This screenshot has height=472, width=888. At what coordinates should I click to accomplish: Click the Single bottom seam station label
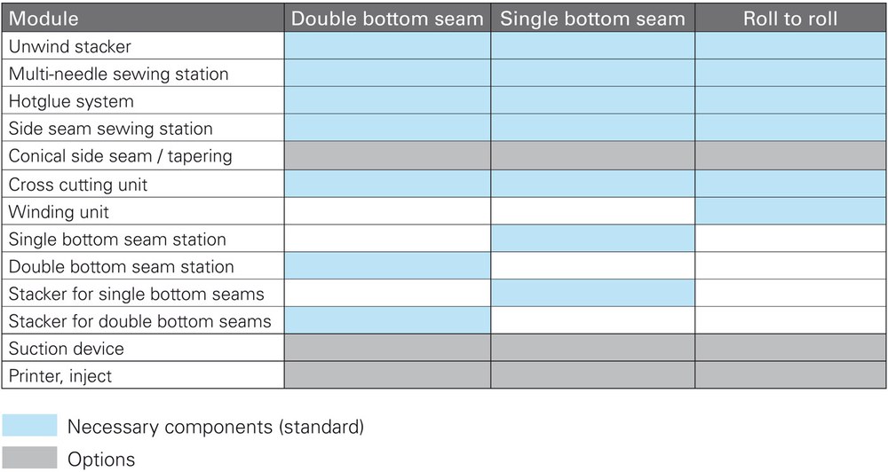click(117, 240)
